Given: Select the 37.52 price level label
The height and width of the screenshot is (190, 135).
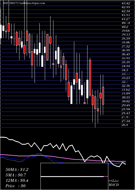Looking at the screenshot, I should pyautogui.click(x=126, y=46).
